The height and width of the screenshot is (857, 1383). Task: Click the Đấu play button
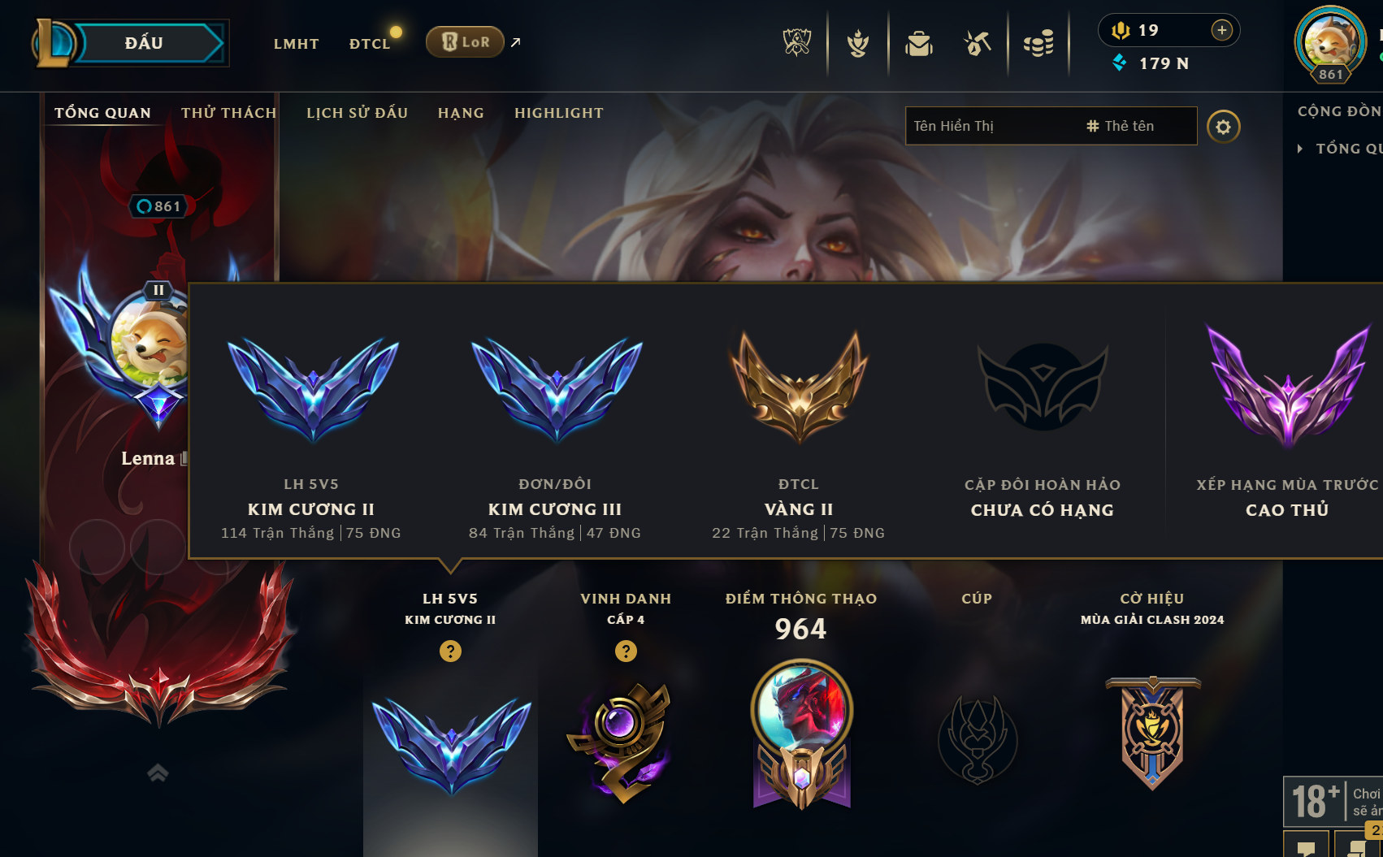144,43
